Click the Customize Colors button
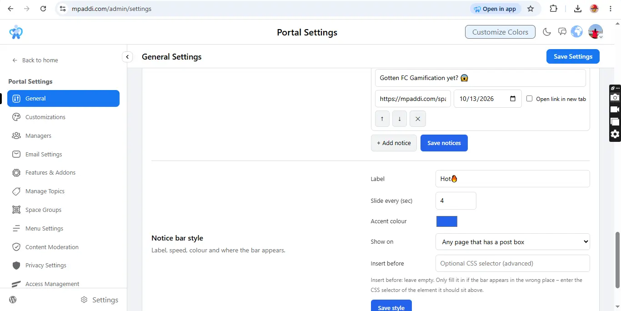621x311 pixels. click(500, 32)
